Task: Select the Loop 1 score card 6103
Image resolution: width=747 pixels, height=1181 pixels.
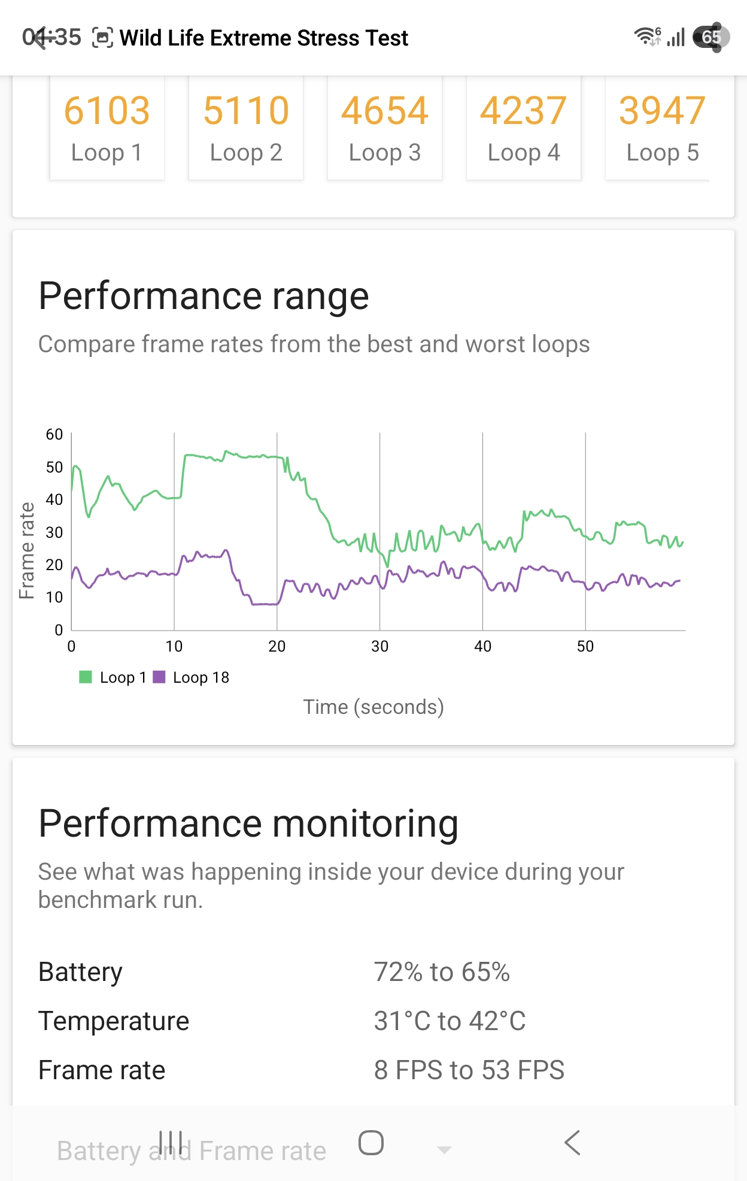Action: (107, 128)
